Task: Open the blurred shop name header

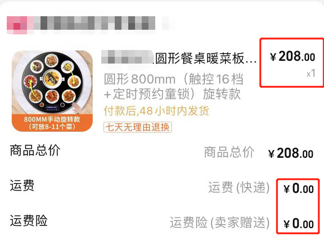Action: [91, 25]
